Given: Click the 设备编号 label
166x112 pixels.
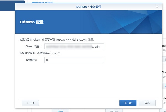Looking at the screenshot, I should (x=32, y=60).
